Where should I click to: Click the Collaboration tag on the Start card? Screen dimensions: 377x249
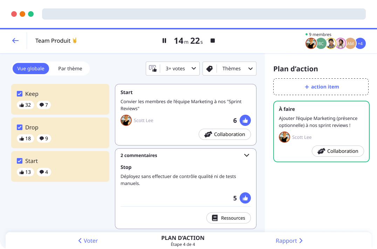pos(225,134)
